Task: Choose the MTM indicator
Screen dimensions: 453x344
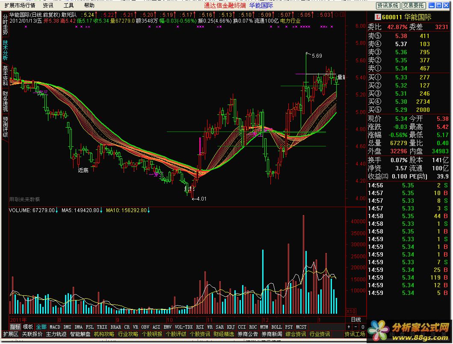Action: point(264,327)
